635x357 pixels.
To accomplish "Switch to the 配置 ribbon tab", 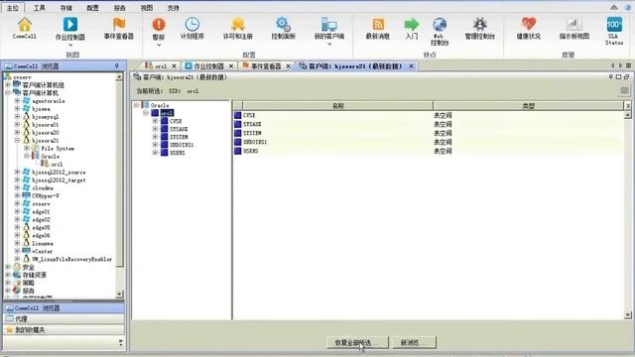I will (92, 8).
